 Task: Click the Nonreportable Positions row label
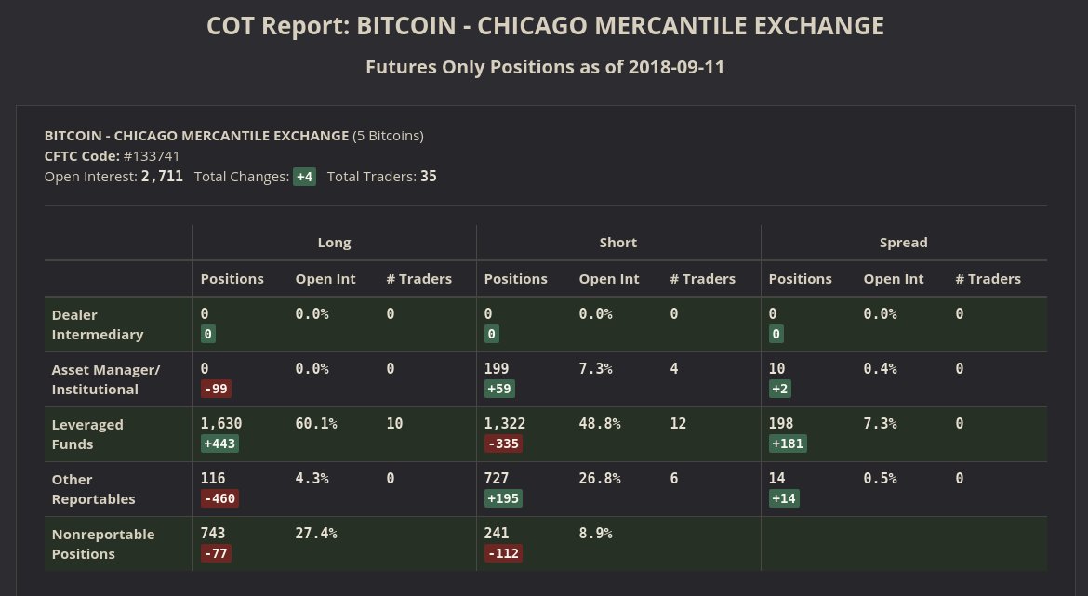coord(103,544)
